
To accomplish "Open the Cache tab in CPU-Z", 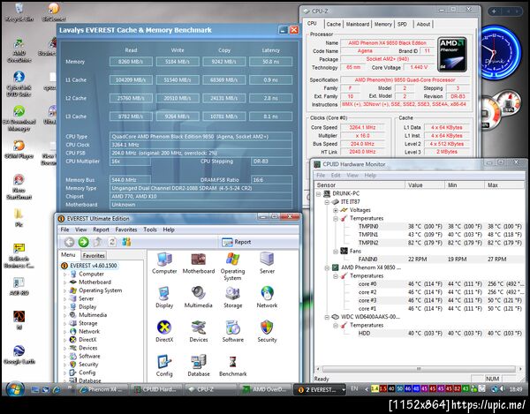I will pyautogui.click(x=333, y=24).
